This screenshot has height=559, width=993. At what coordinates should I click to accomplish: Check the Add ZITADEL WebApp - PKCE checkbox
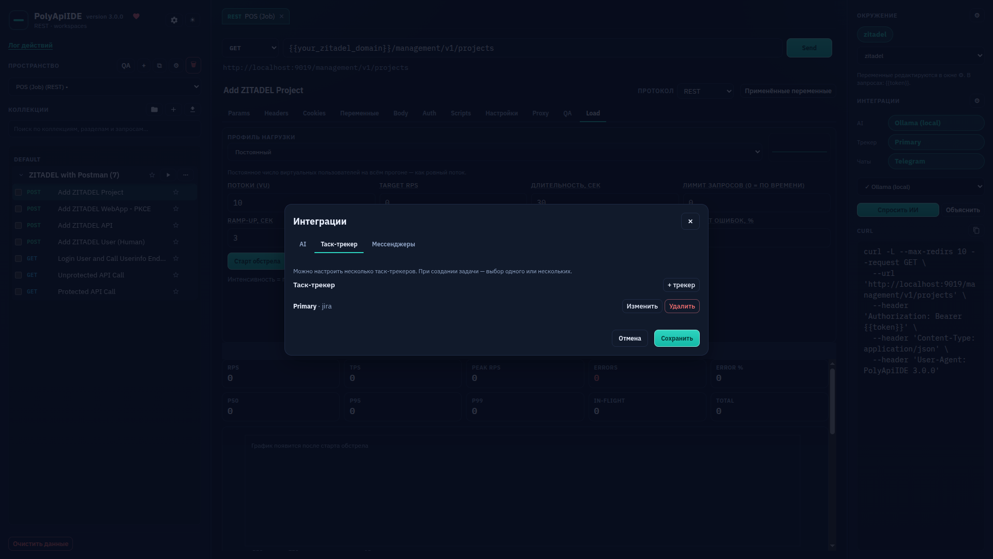[18, 209]
